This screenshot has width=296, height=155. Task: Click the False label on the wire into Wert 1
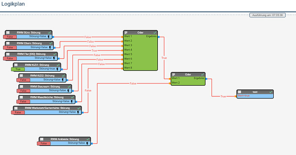88,37
